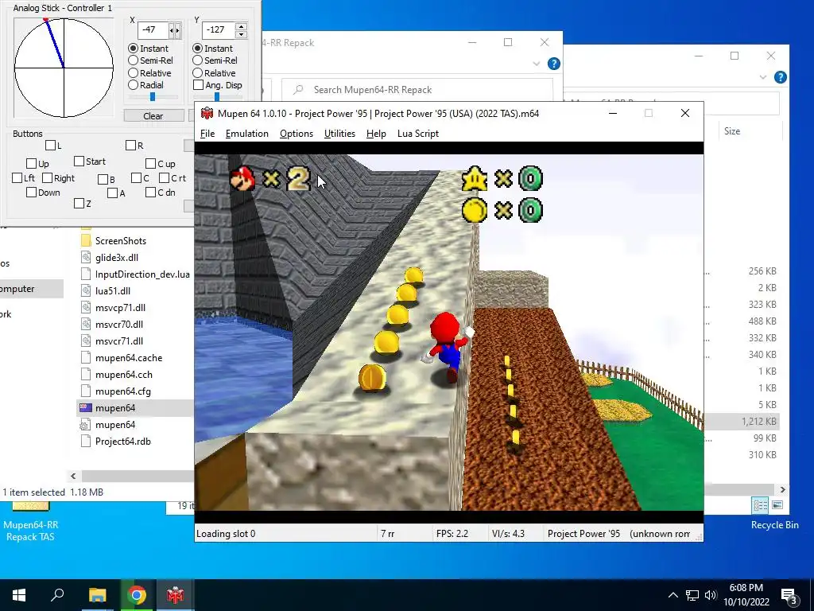The height and width of the screenshot is (611, 814).
Task: Click the Y value input field
Action: pos(218,30)
